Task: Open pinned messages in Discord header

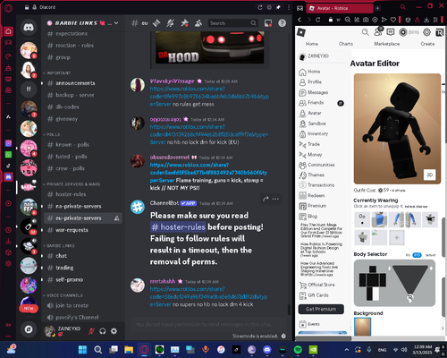Action: 184,23
